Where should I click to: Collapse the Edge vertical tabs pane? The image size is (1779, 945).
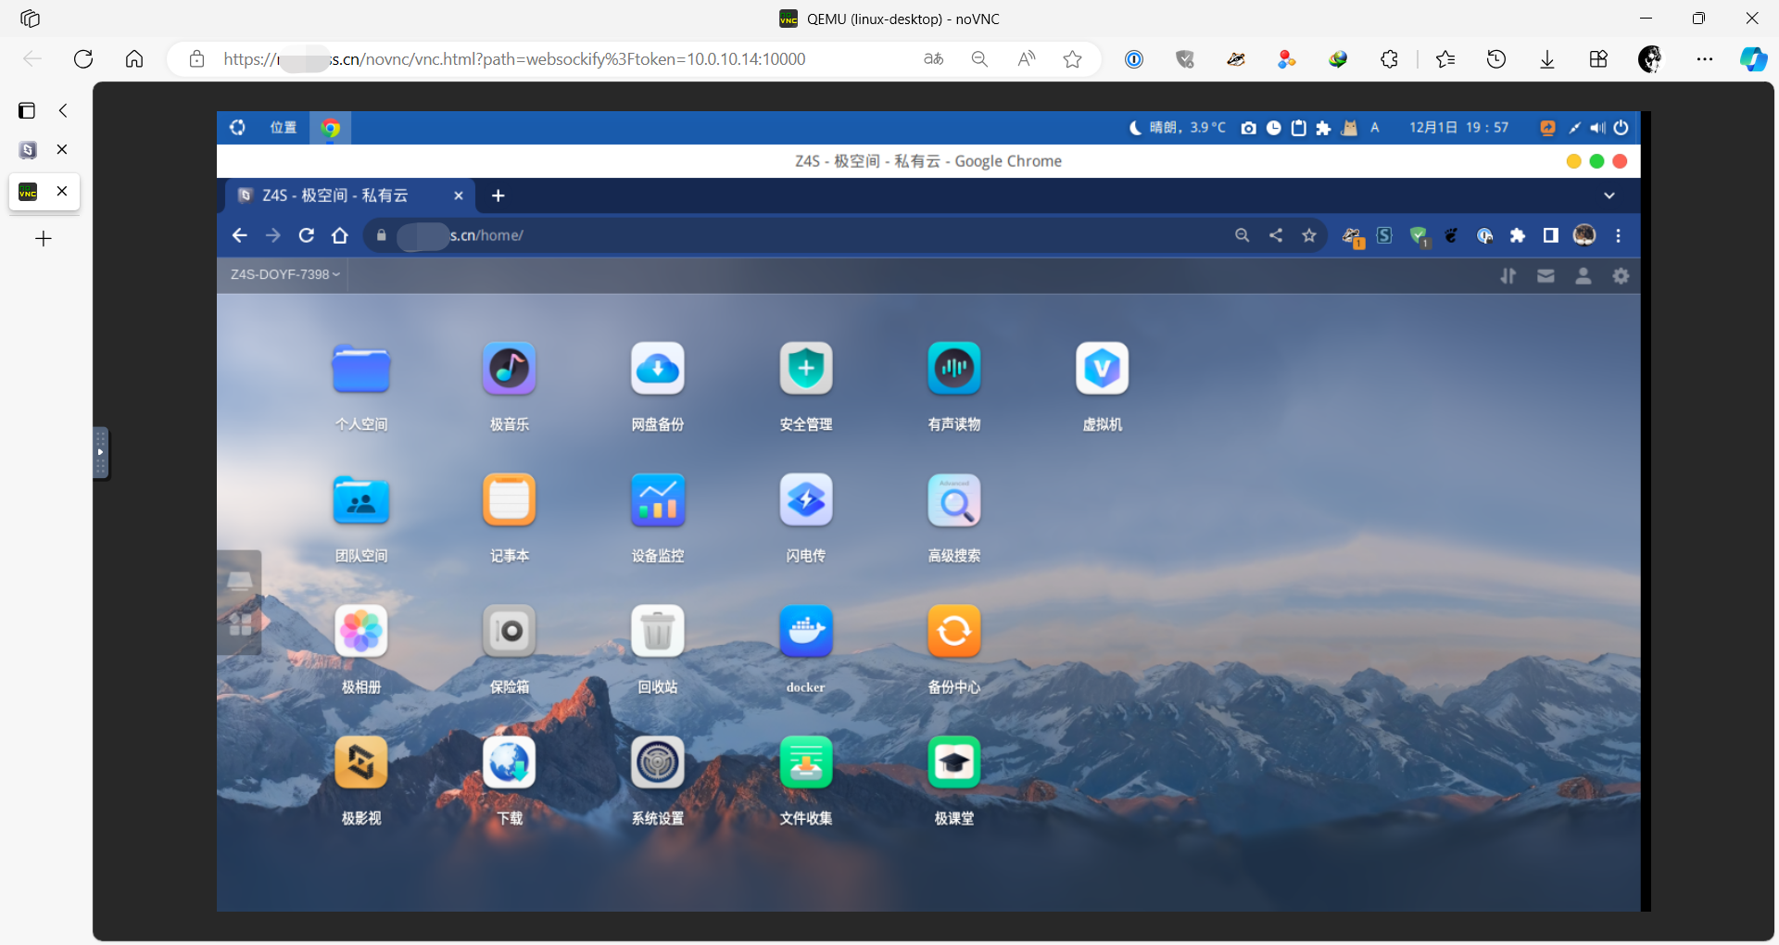[x=63, y=110]
